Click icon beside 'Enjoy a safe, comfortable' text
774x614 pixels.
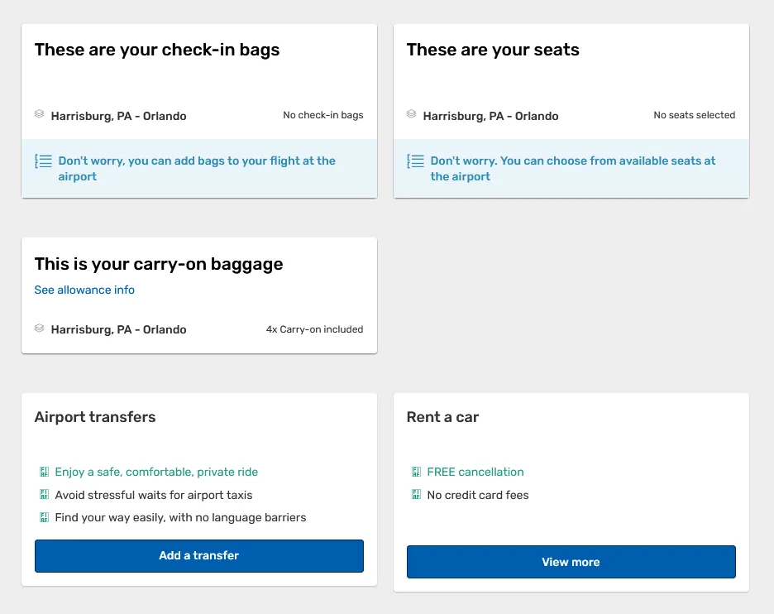(44, 472)
